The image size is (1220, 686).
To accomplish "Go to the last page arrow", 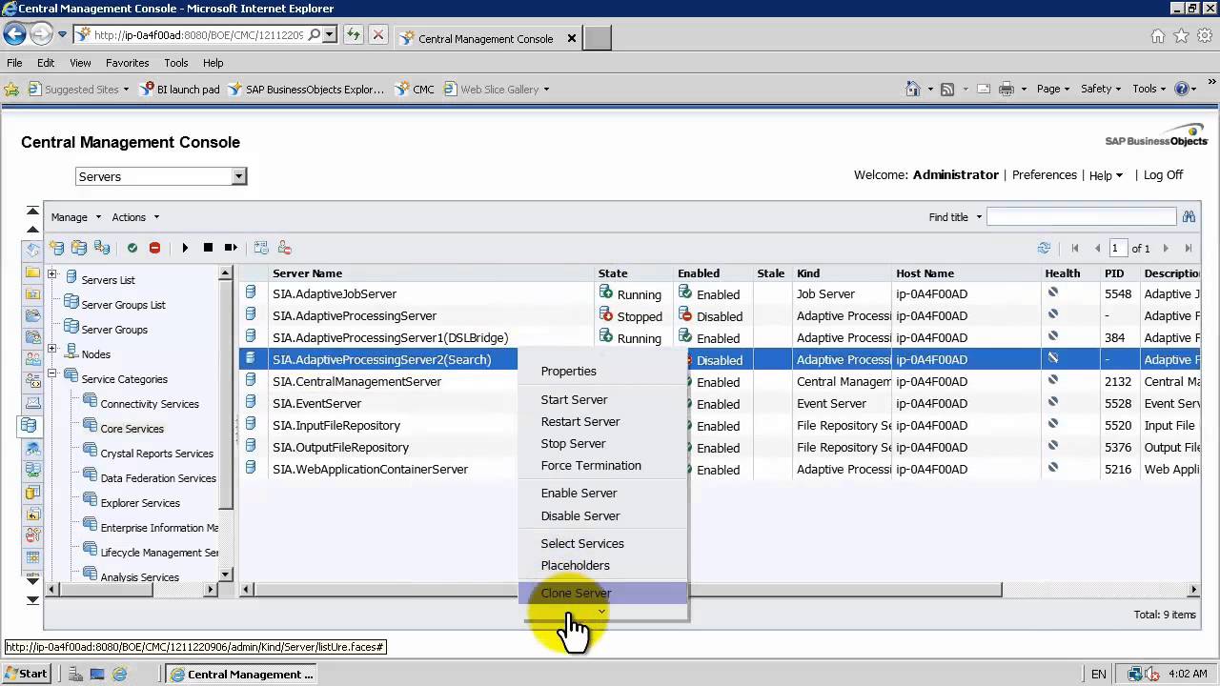I will coord(1189,248).
